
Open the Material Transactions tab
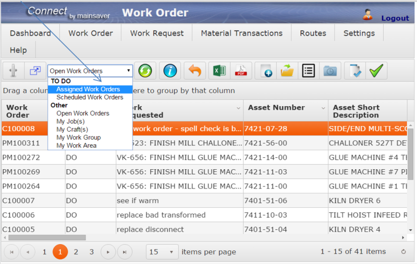(x=241, y=33)
